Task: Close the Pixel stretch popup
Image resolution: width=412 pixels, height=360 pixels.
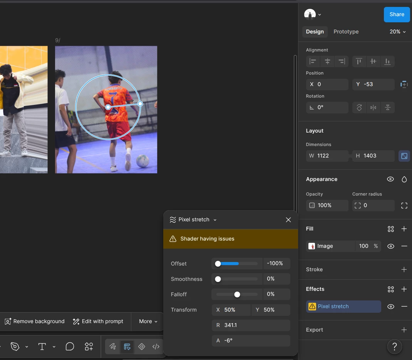Action: tap(288, 220)
